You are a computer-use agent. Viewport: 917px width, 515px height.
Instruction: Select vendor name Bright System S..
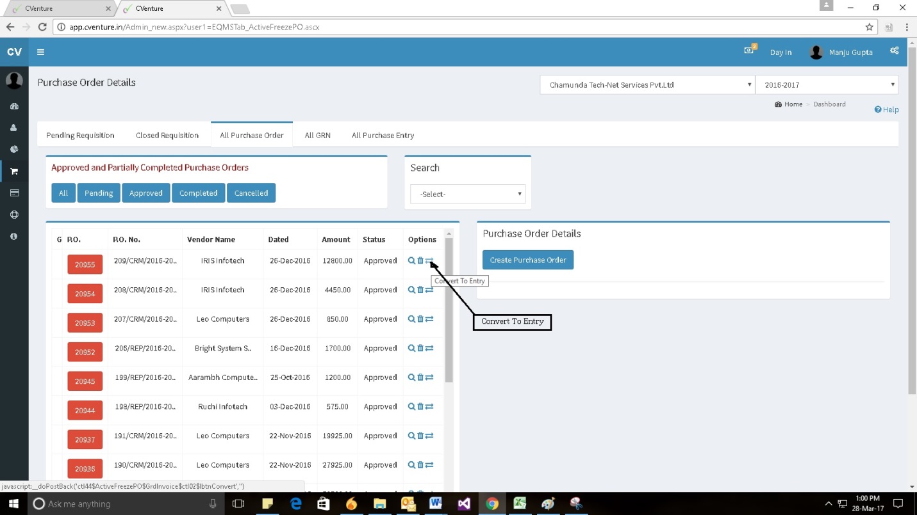[x=223, y=348]
